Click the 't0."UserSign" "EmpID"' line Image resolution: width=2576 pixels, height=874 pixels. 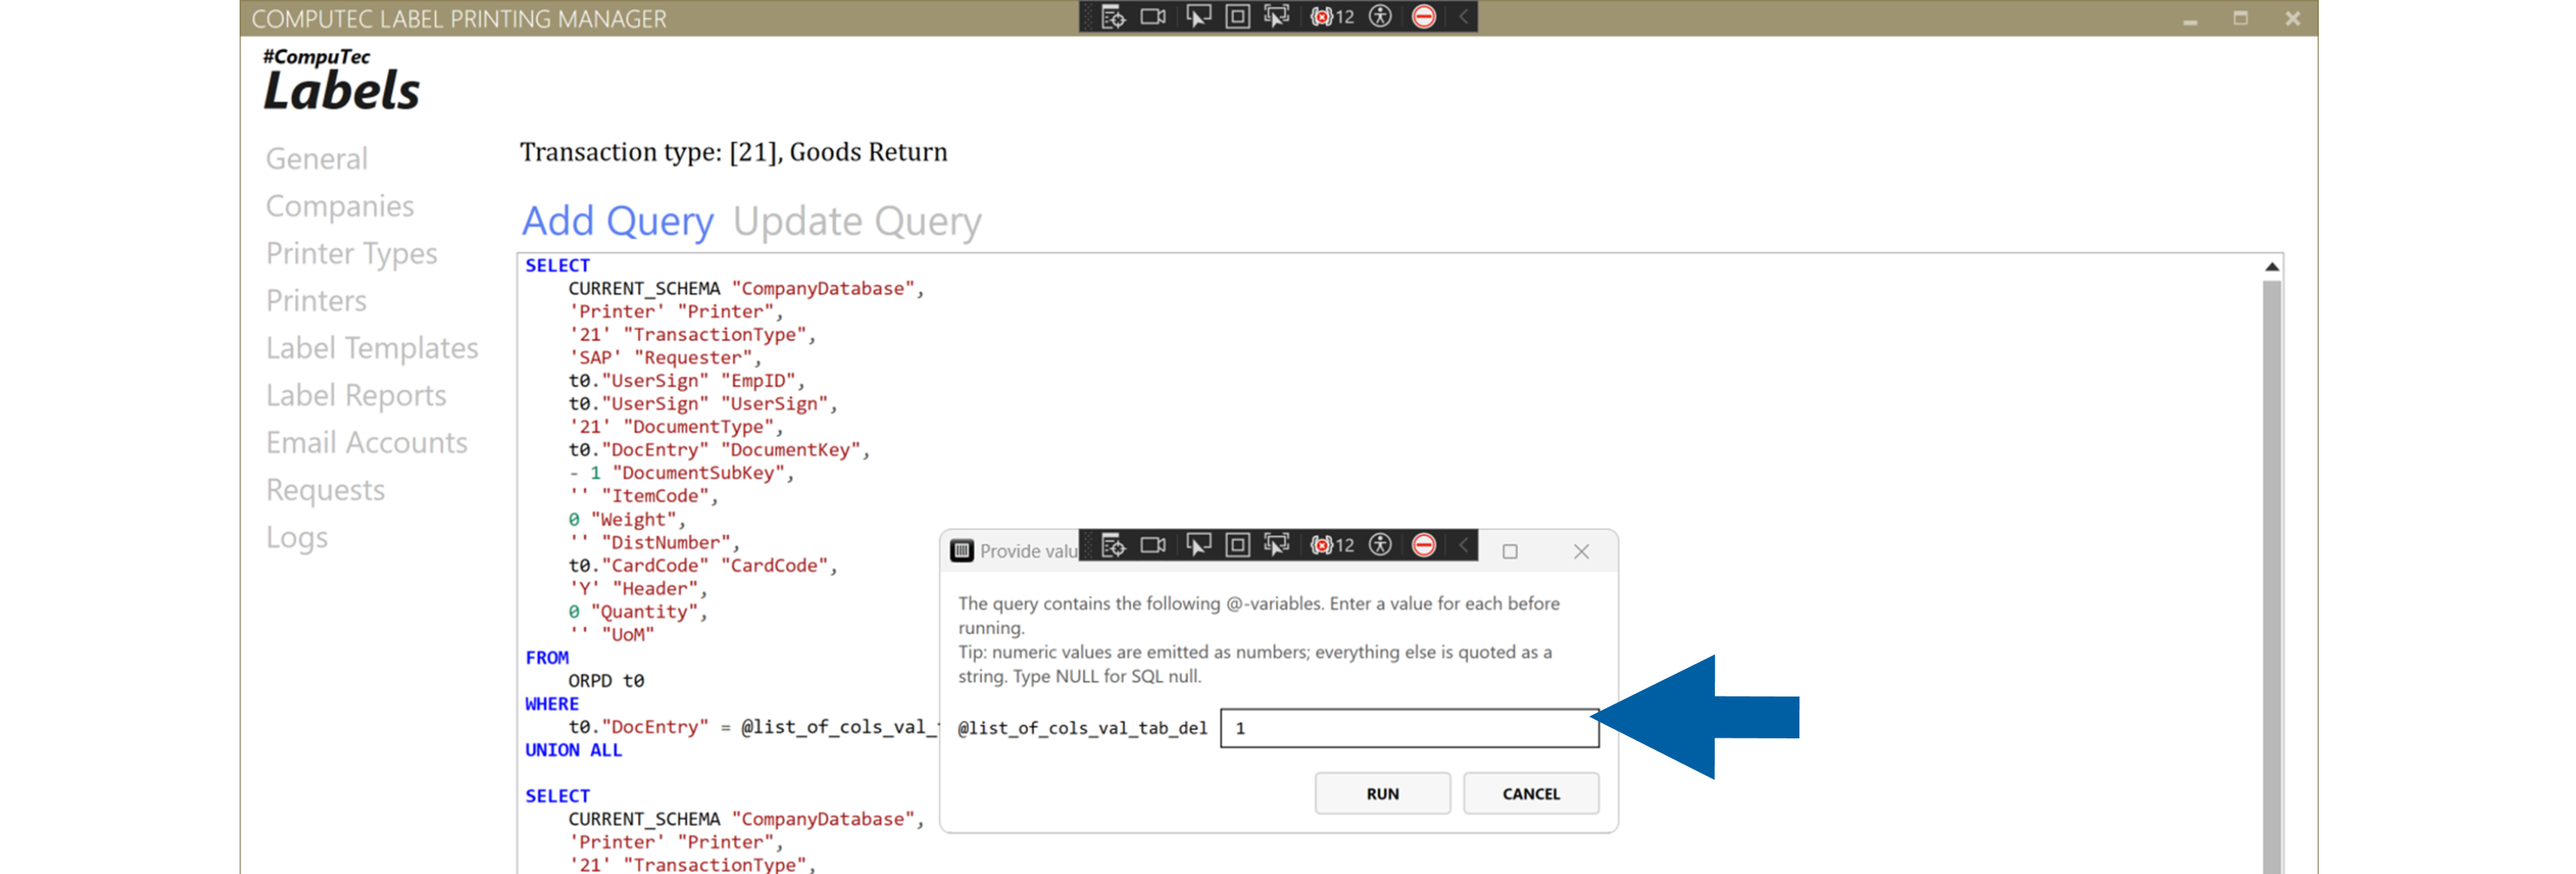tap(686, 381)
